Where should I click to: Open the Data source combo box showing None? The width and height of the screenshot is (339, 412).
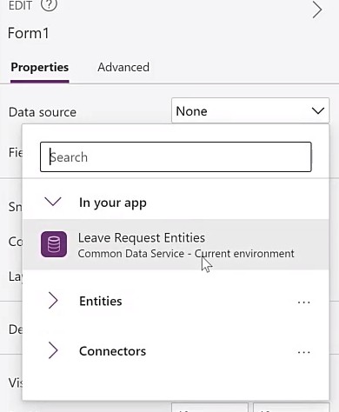pyautogui.click(x=250, y=111)
